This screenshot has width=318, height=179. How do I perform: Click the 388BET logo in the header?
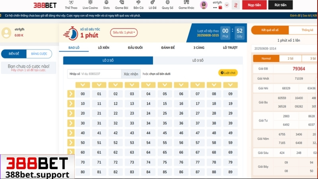[x=45, y=5]
